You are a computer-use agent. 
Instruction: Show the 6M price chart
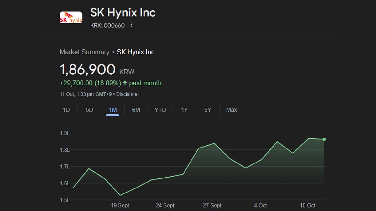[x=136, y=110]
